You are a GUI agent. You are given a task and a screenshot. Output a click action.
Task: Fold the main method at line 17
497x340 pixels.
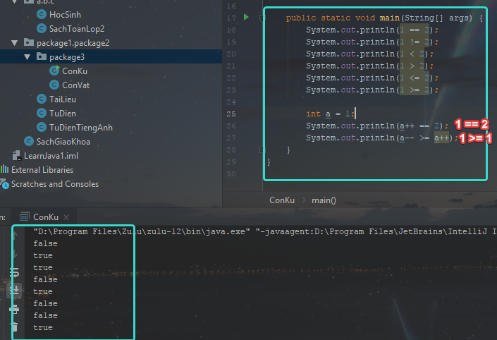[262, 18]
